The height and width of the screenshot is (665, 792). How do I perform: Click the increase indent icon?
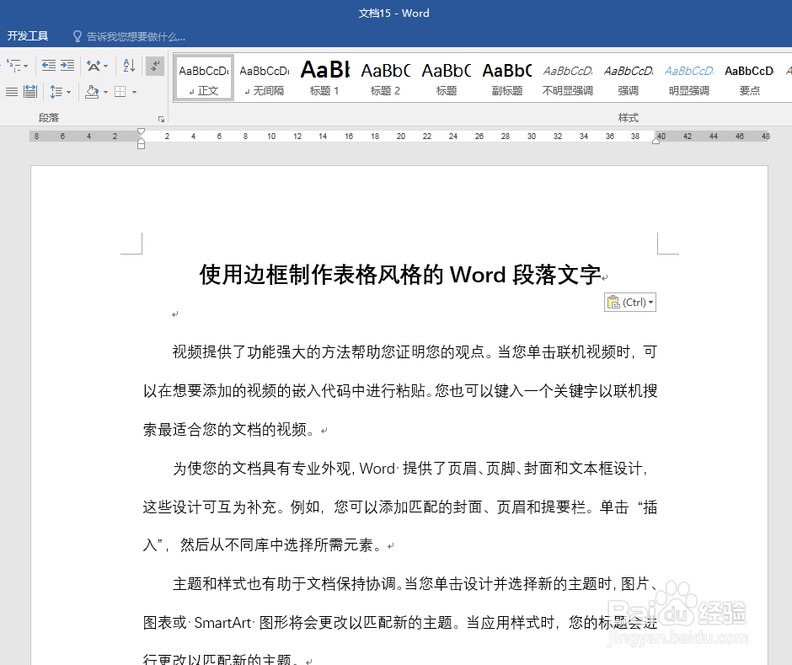point(67,66)
